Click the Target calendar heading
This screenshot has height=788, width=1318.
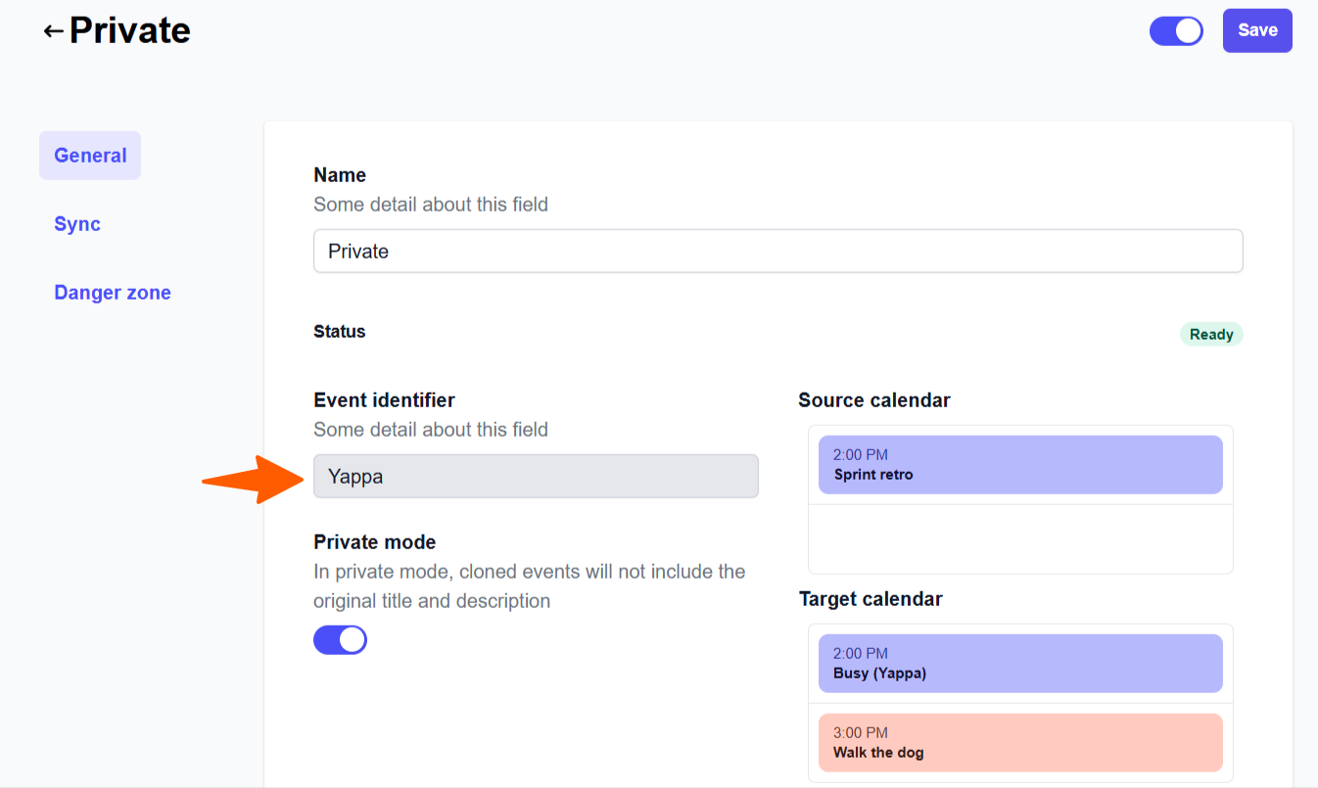coord(871,599)
